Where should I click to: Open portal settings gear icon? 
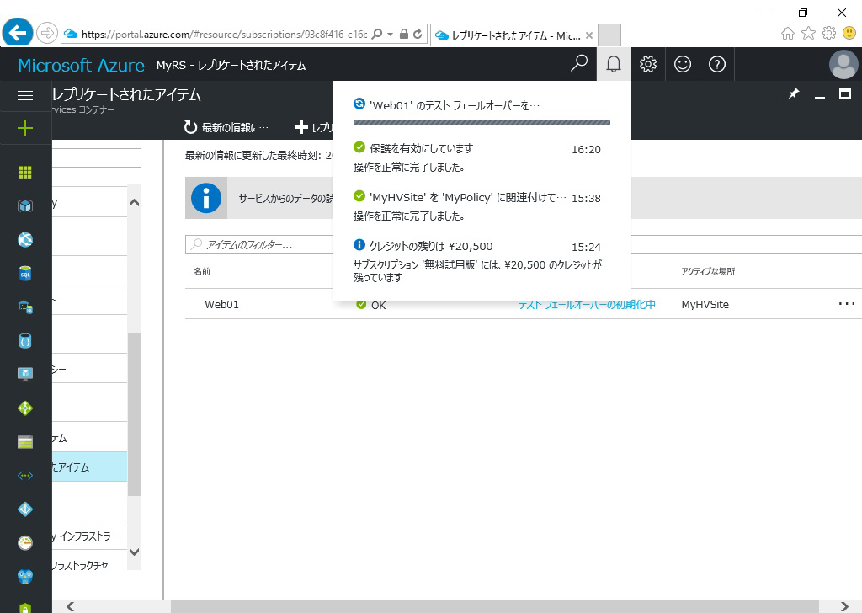pyautogui.click(x=648, y=64)
